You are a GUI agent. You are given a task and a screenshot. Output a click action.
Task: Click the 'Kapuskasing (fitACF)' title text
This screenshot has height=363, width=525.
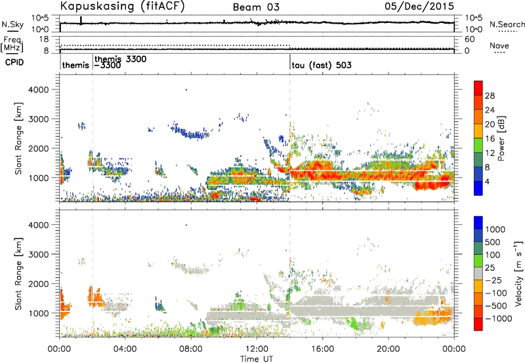pyautogui.click(x=123, y=6)
